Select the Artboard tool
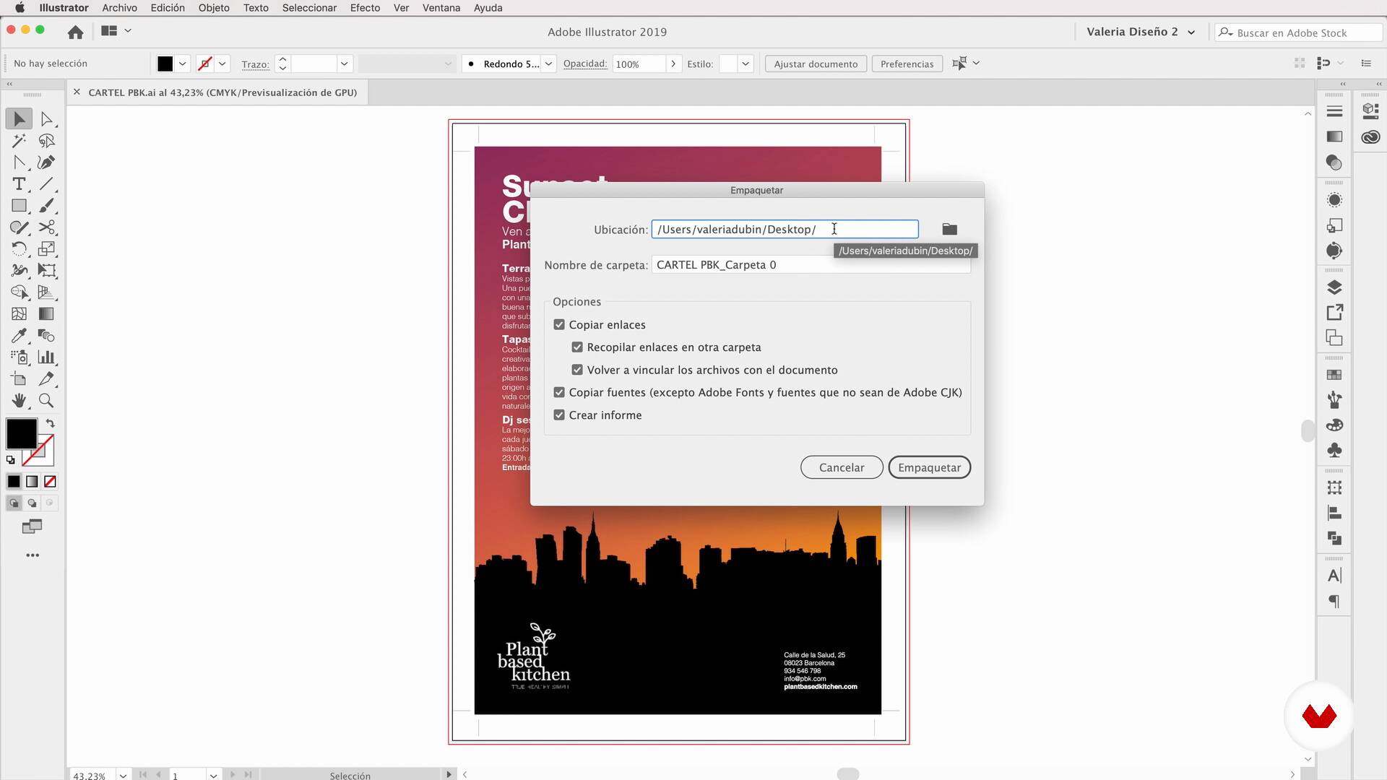 [20, 378]
